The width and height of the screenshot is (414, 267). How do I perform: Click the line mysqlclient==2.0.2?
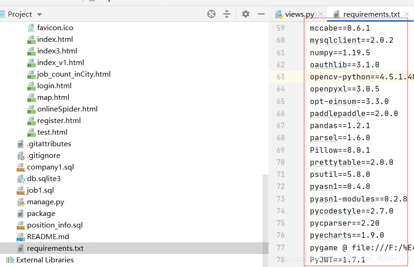(351, 40)
